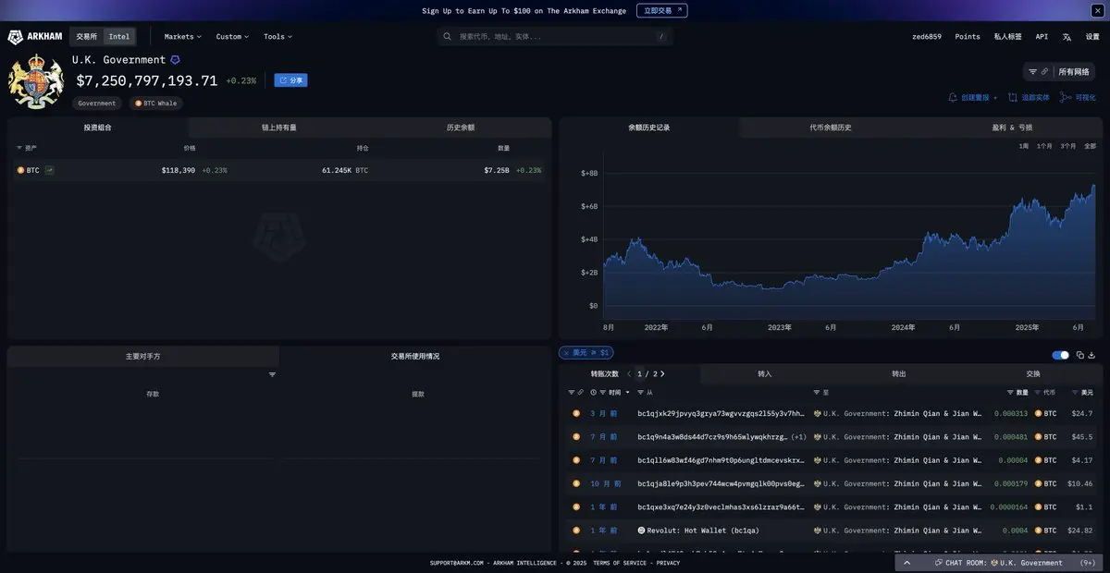The width and height of the screenshot is (1110, 573).
Task: Open the Points link in the header
Action: (x=968, y=37)
